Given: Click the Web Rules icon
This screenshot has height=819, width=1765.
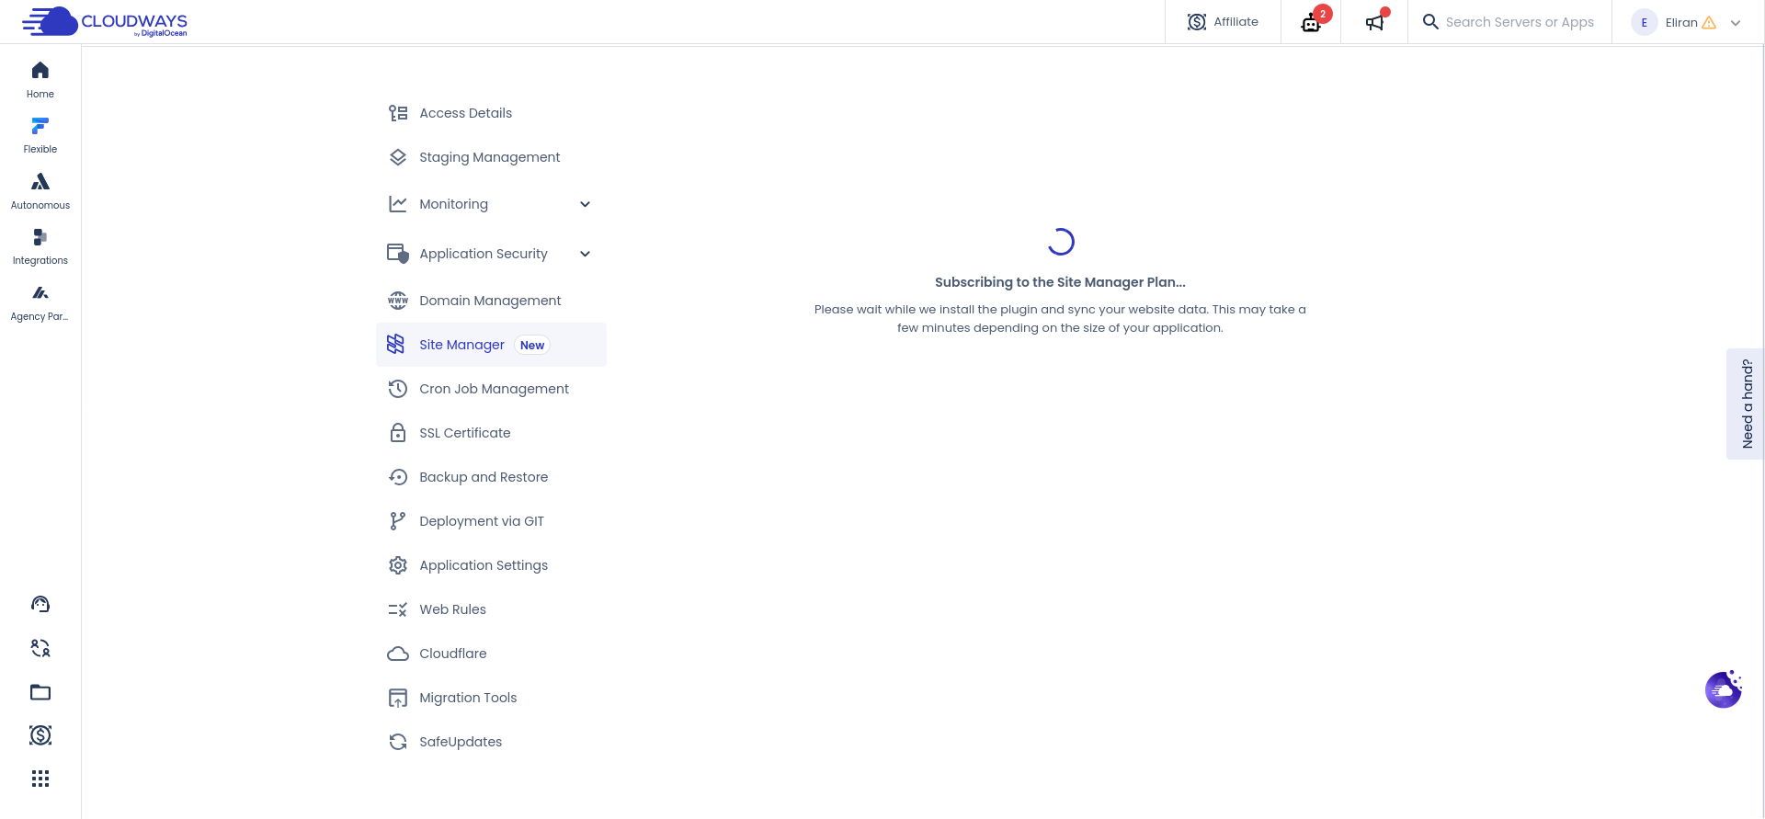Looking at the screenshot, I should [398, 609].
